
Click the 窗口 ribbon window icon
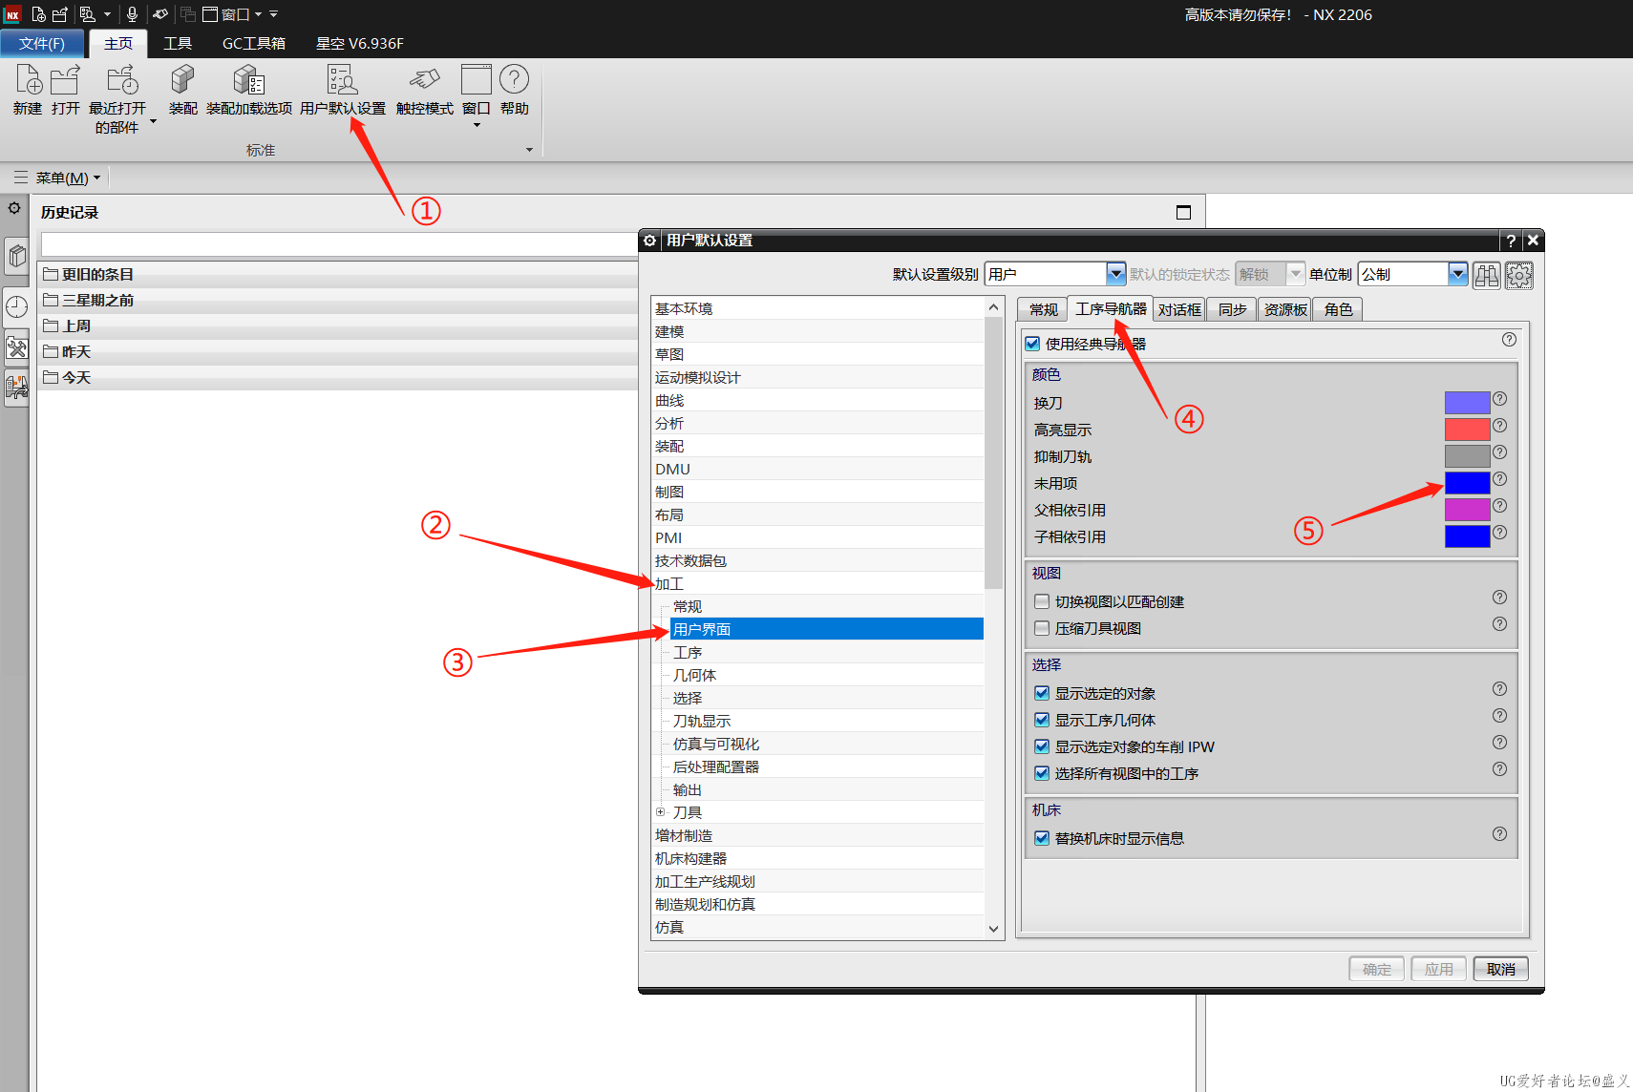tap(476, 79)
